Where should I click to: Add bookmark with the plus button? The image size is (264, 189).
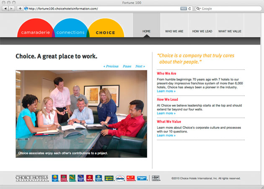click(20, 8)
